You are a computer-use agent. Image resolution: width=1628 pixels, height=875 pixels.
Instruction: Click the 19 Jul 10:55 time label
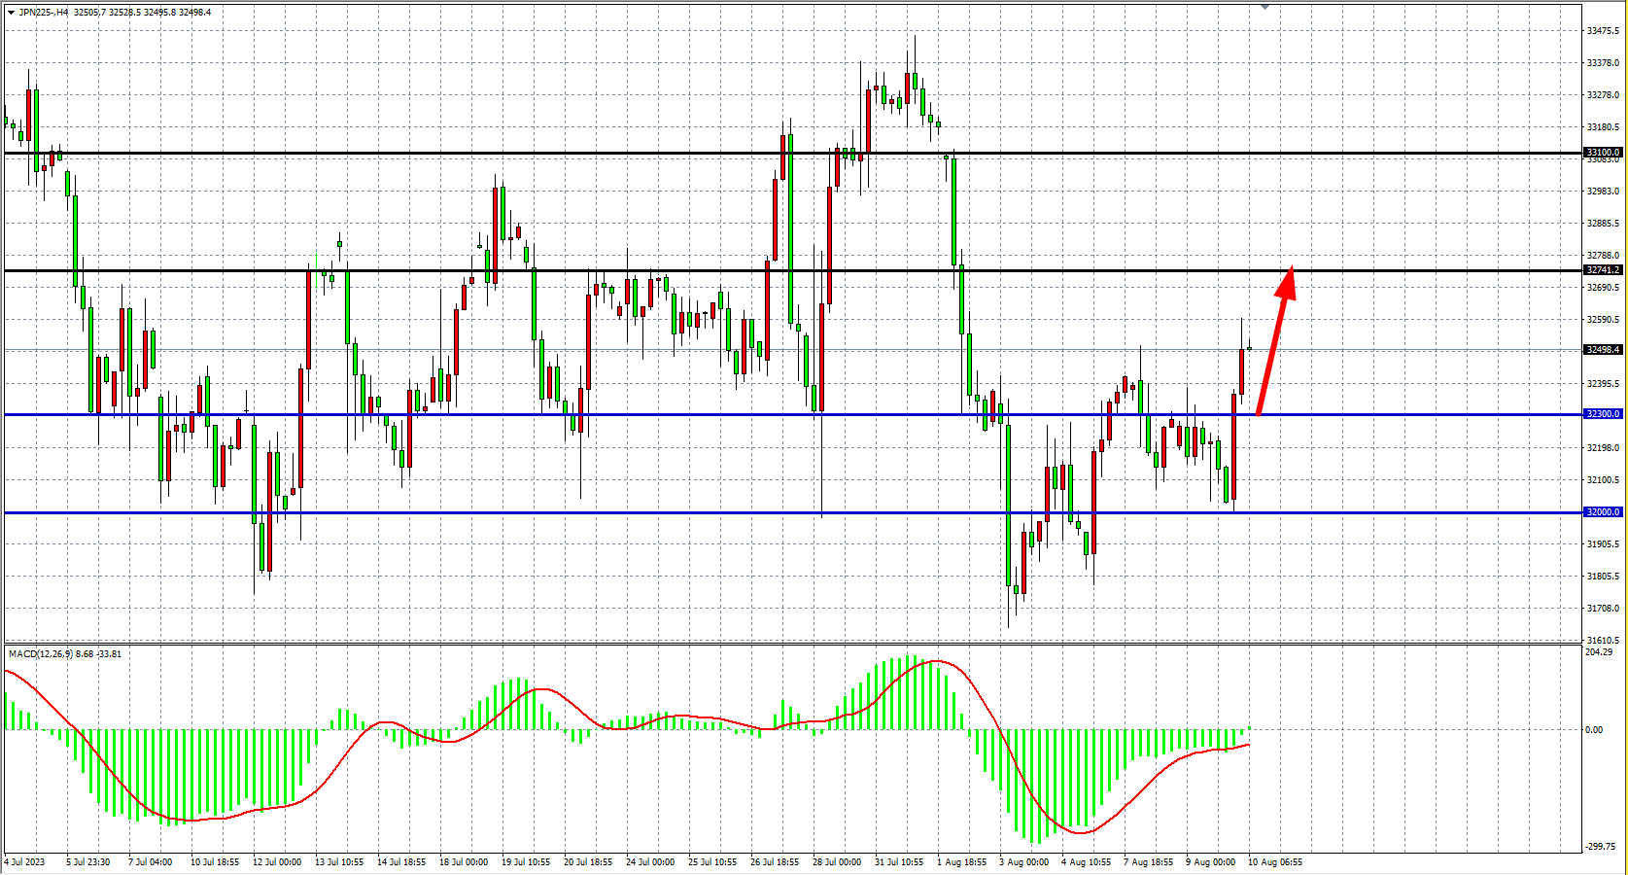coord(526,862)
